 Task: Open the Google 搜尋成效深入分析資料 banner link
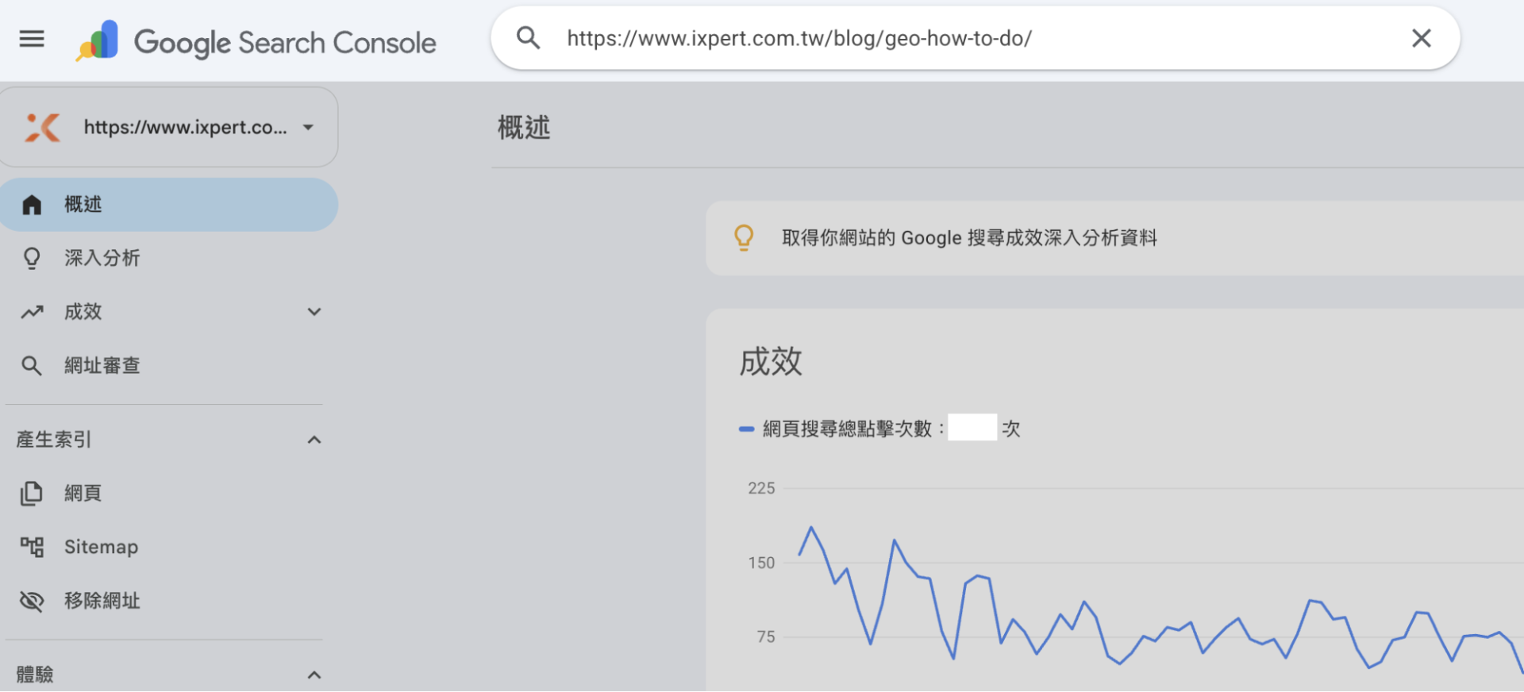click(969, 238)
